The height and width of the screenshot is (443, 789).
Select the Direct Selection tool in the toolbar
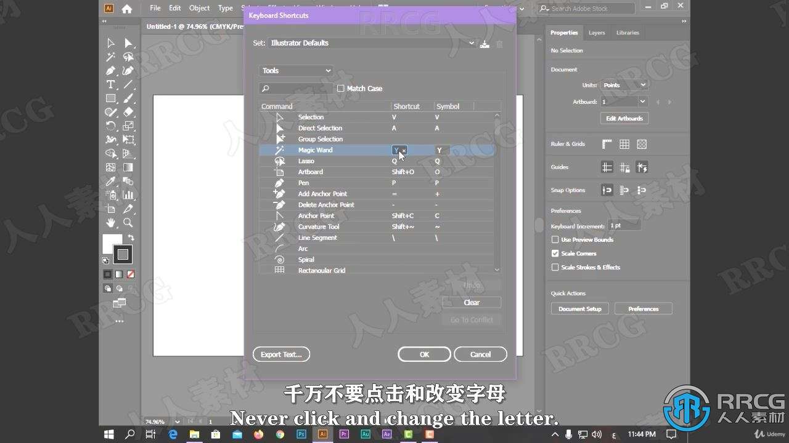tap(128, 43)
